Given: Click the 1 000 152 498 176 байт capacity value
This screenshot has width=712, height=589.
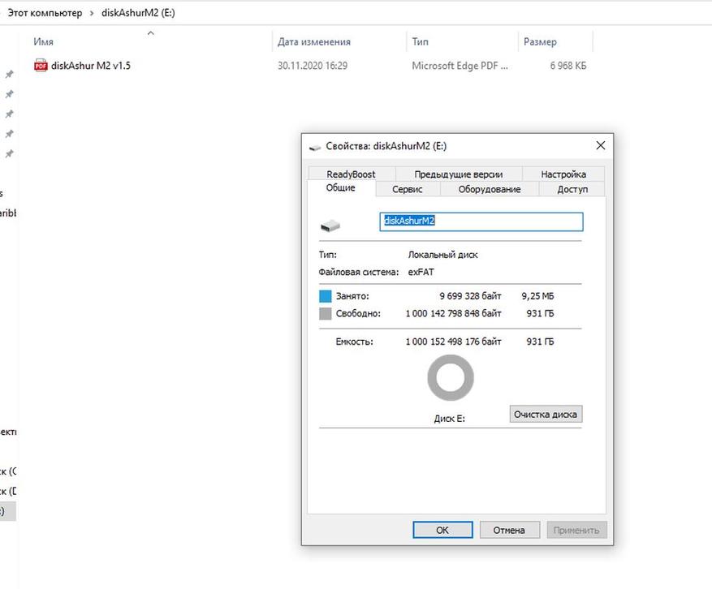Looking at the screenshot, I should click(x=453, y=342).
